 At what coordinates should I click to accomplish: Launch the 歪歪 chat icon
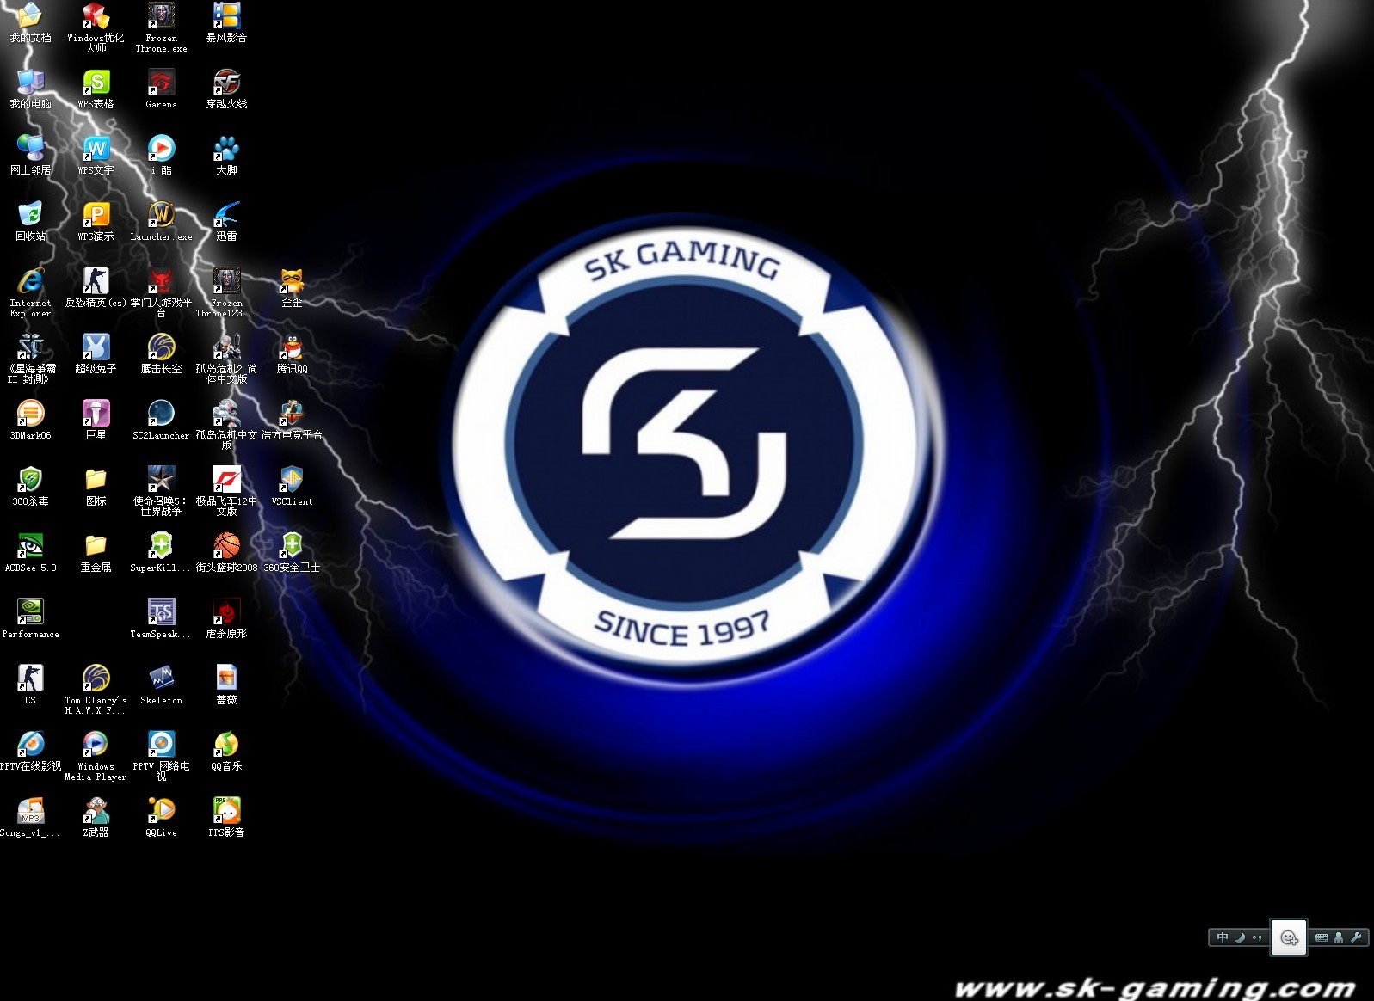[292, 281]
